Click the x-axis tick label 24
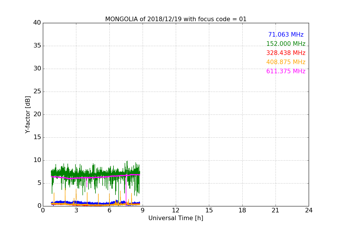Image resolution: width=343 pixels, height=229 pixels. tap(309, 210)
